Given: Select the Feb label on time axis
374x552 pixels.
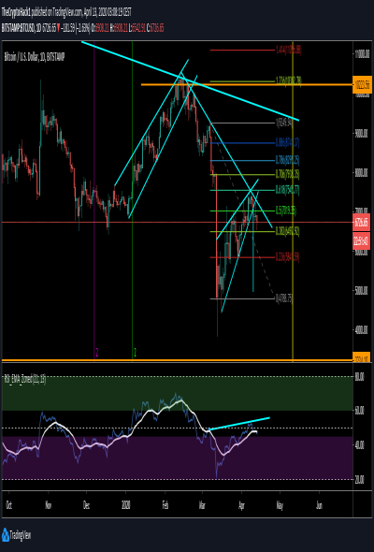Looking at the screenshot, I should coord(165,505).
